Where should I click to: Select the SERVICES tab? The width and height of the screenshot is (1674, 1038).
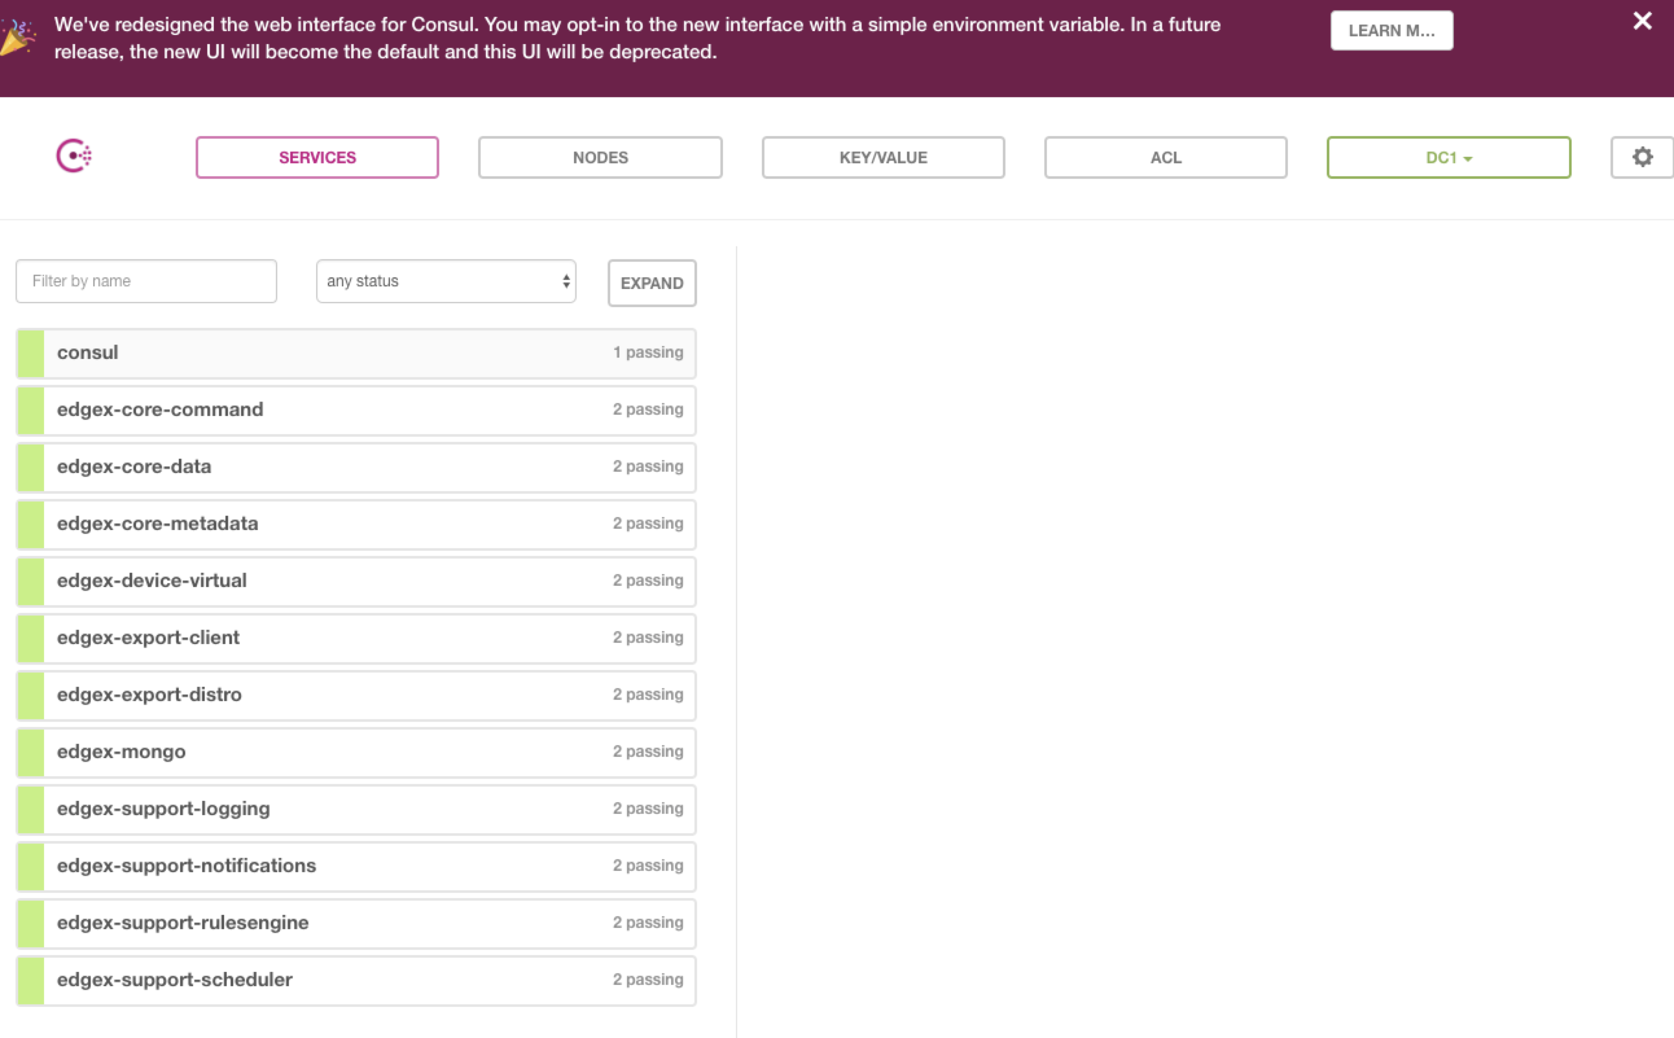pyautogui.click(x=317, y=158)
